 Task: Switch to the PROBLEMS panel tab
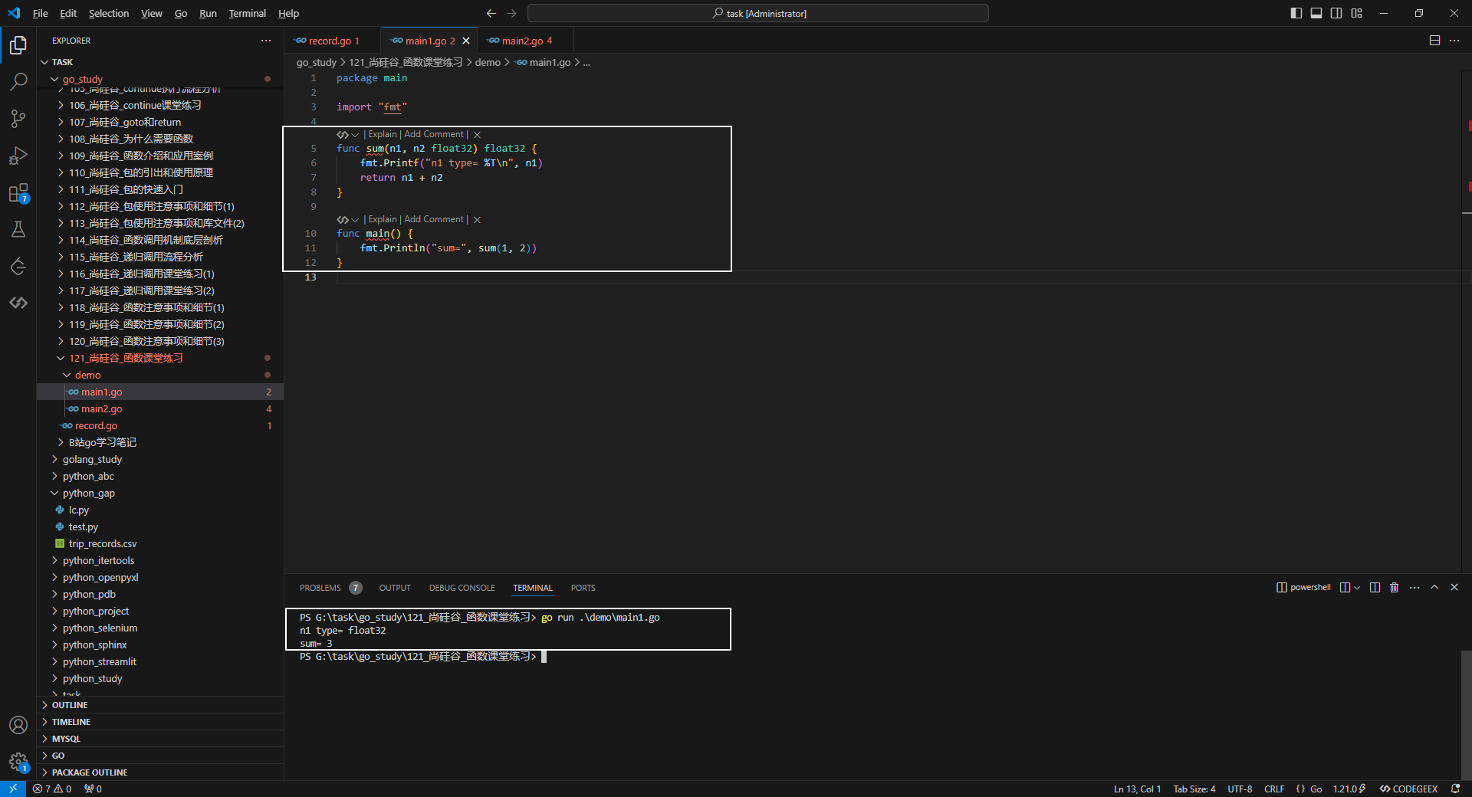pyautogui.click(x=320, y=588)
